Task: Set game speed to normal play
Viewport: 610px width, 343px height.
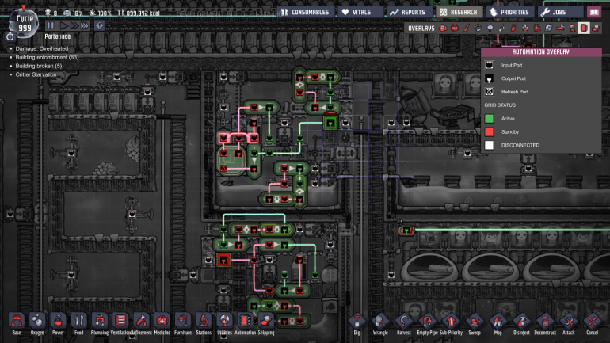Action: [x=64, y=25]
